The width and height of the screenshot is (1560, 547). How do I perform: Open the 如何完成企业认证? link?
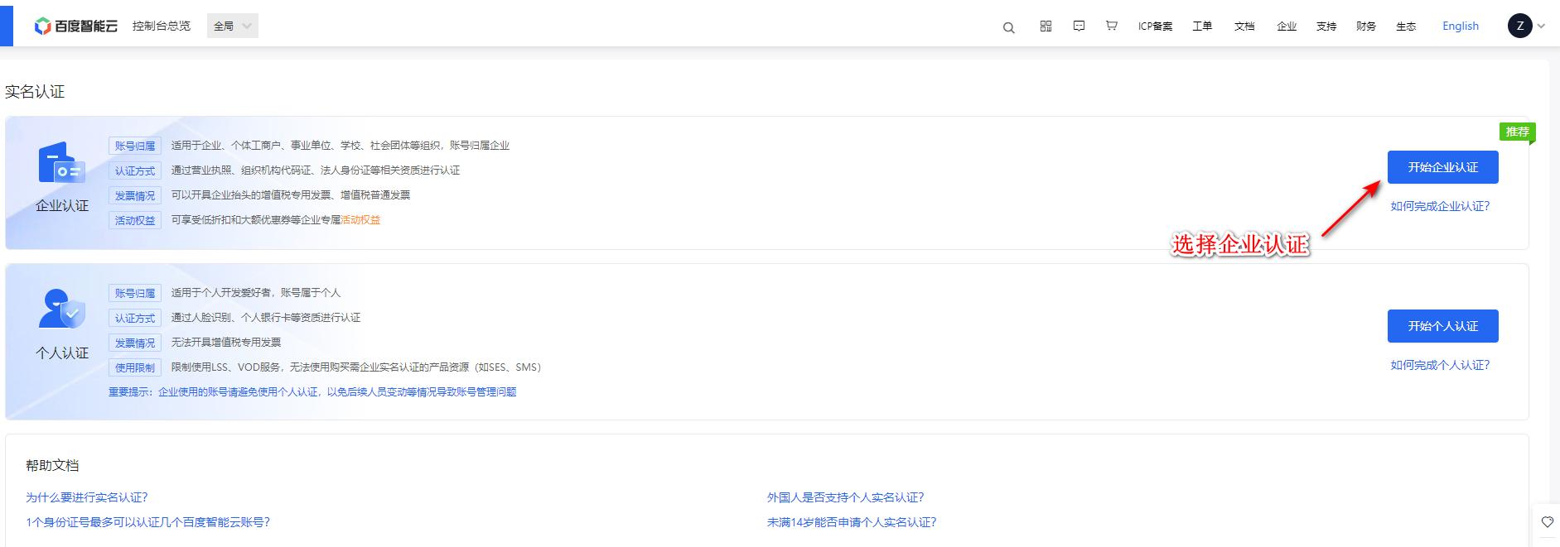coord(1440,207)
